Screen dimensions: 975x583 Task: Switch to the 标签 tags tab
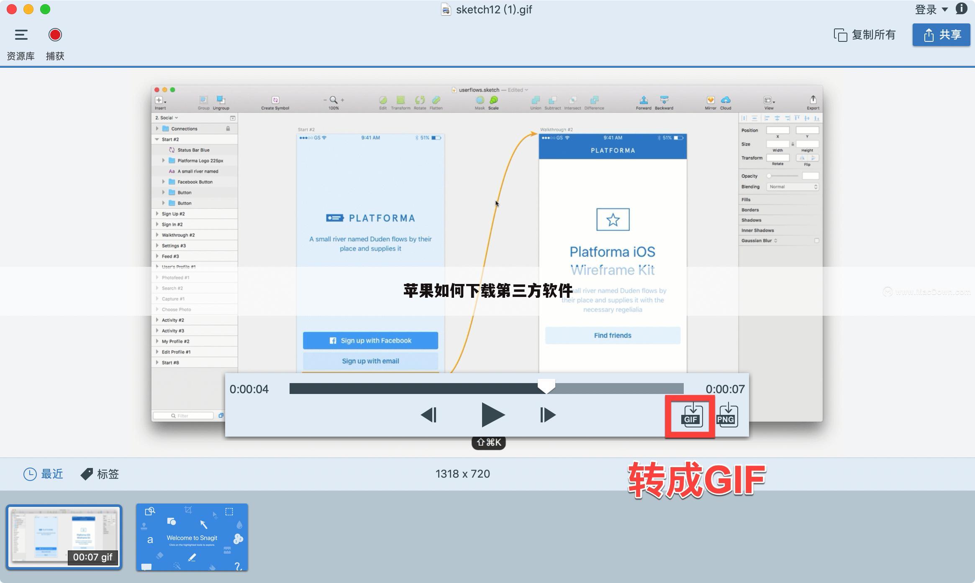(x=100, y=474)
